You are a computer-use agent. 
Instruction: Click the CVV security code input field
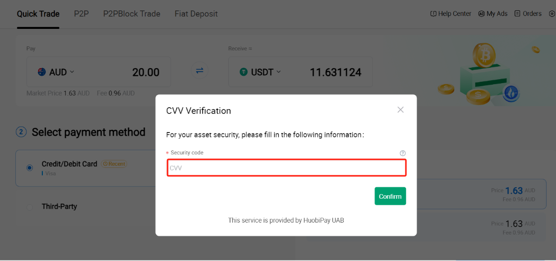point(286,168)
